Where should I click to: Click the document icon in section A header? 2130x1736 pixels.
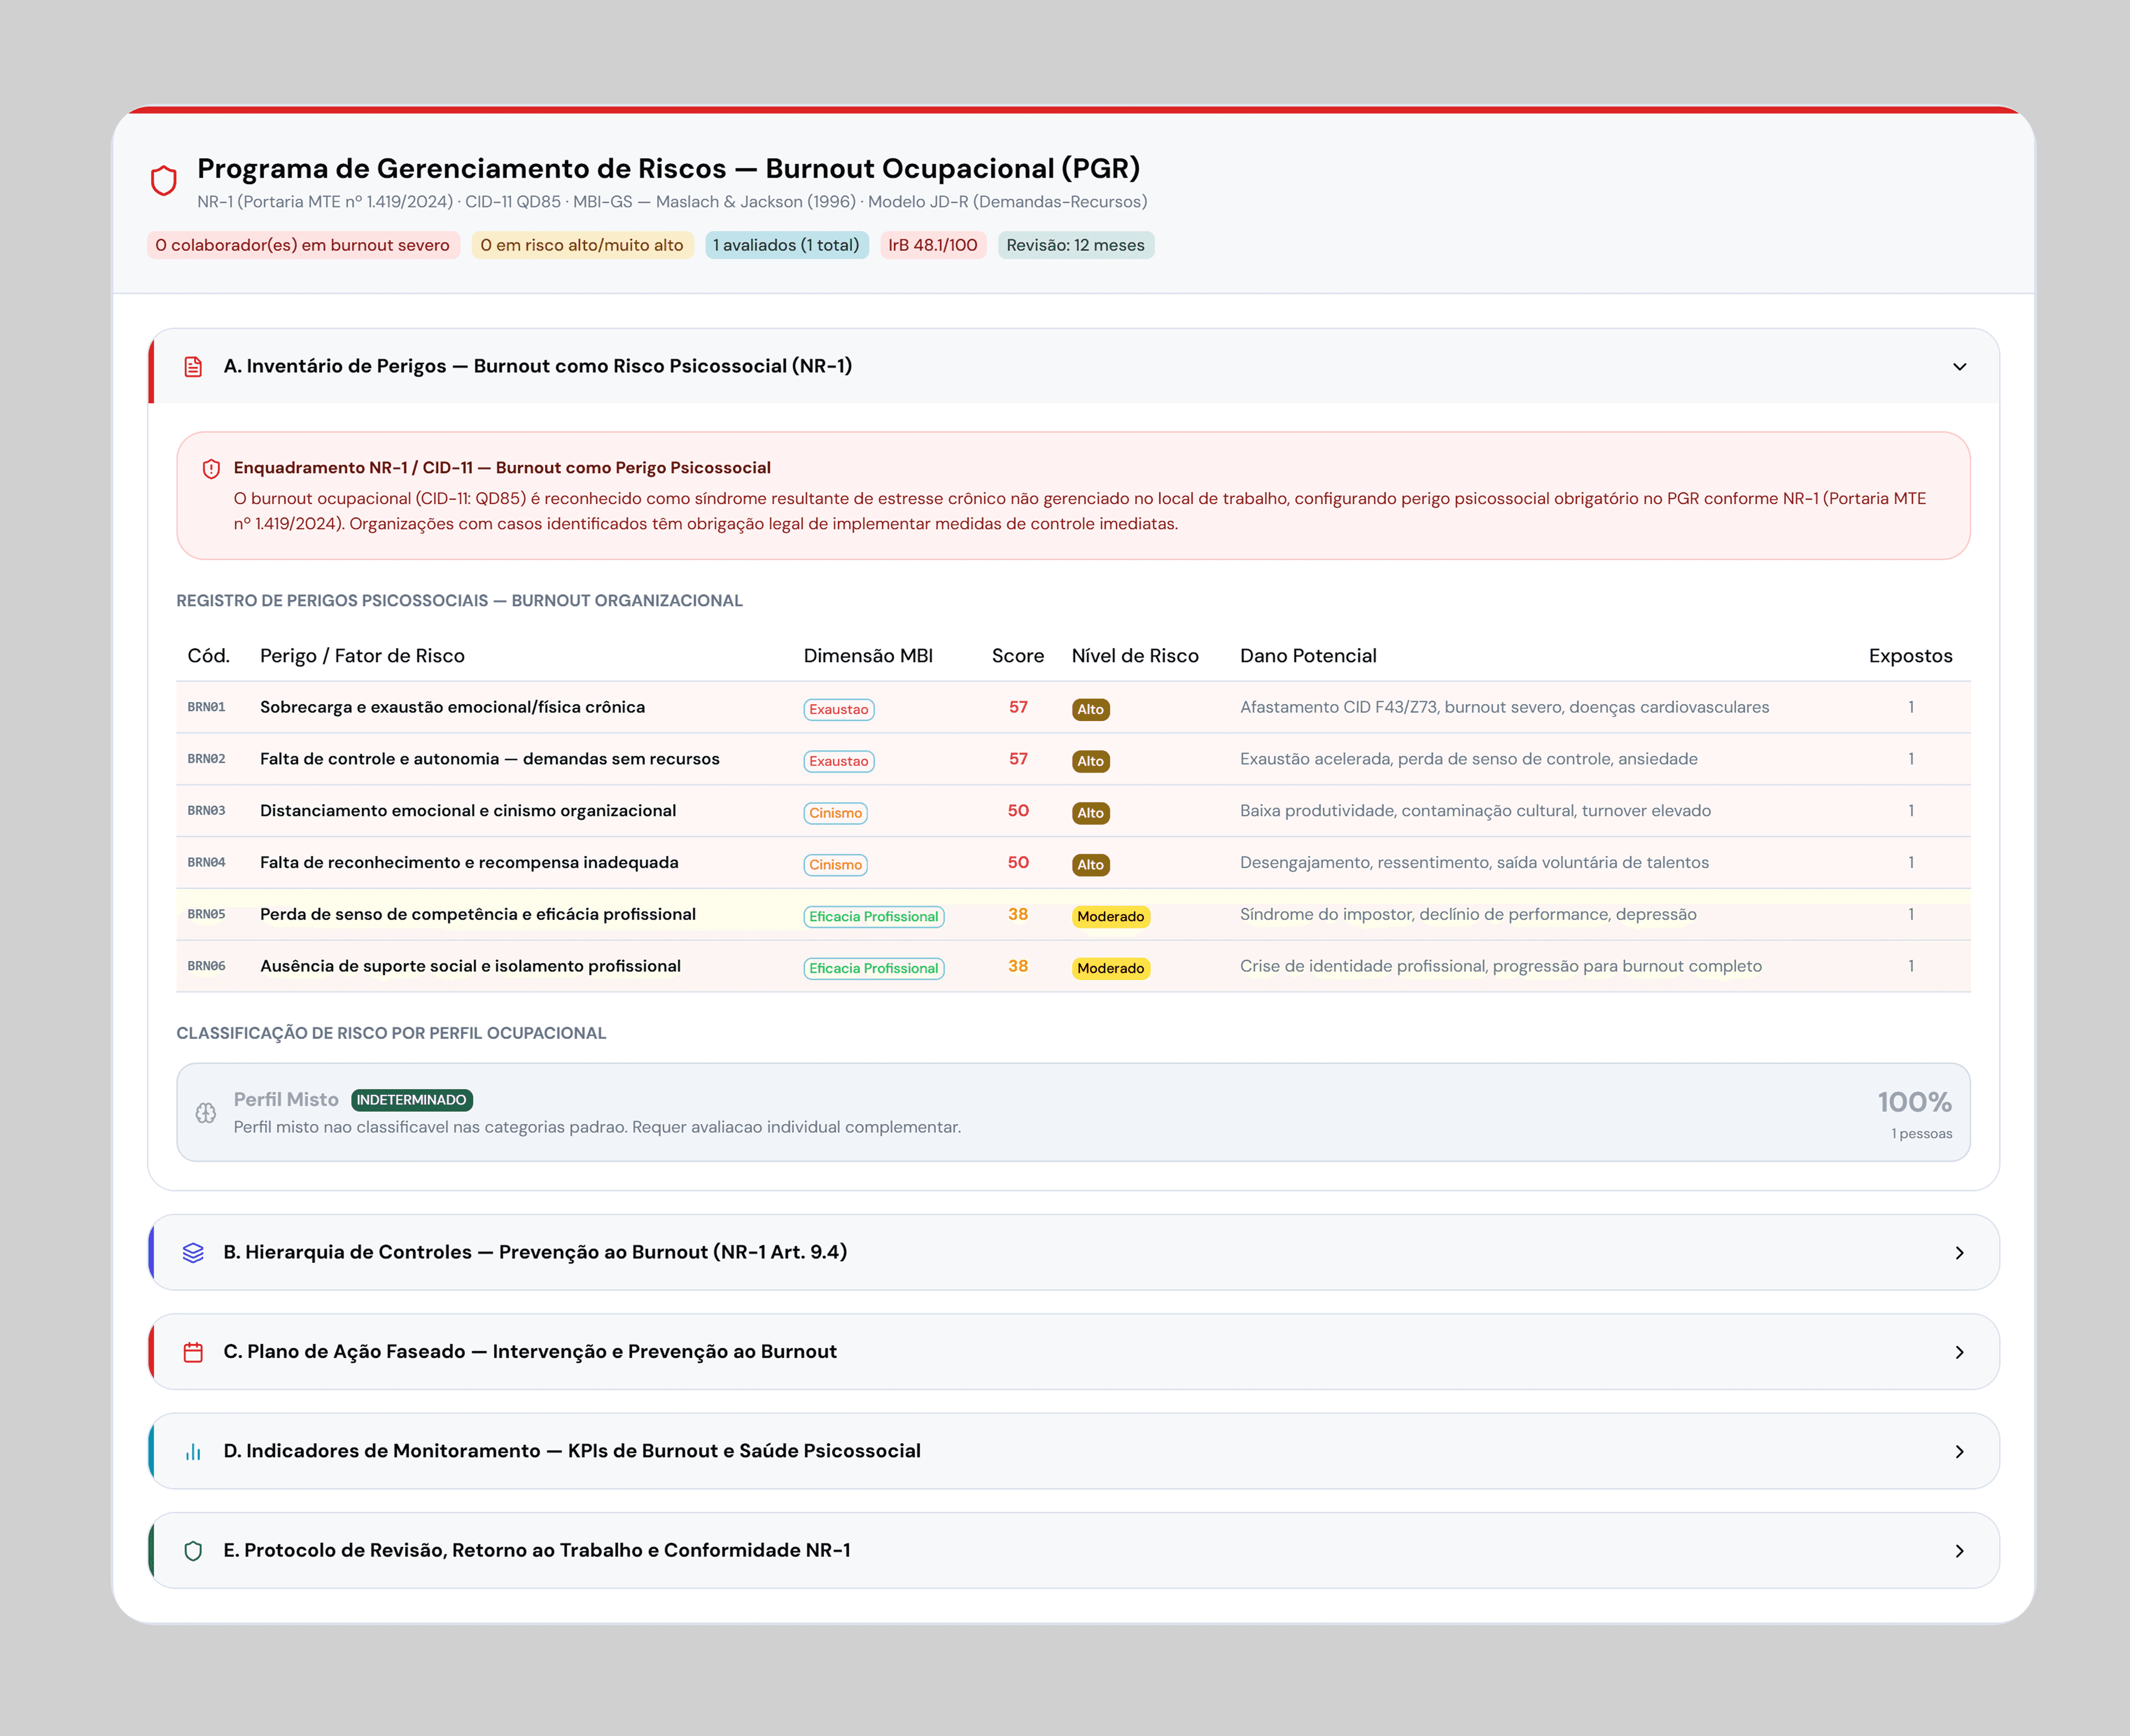coord(193,367)
